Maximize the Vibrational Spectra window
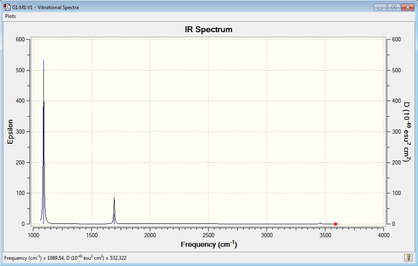The image size is (418, 266). click(x=394, y=7)
